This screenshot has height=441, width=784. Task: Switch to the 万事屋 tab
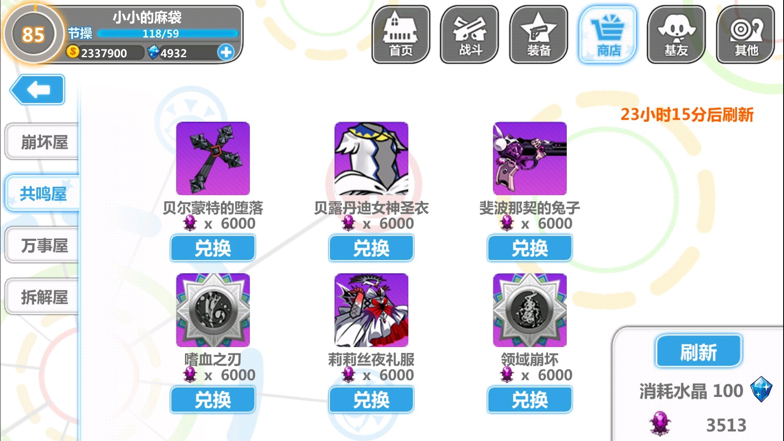[42, 245]
